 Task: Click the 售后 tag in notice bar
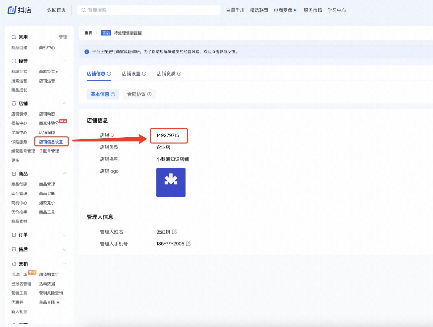106,33
